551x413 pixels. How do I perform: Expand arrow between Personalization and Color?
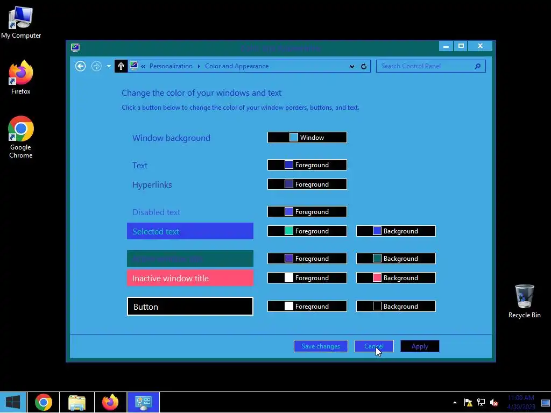pos(199,66)
